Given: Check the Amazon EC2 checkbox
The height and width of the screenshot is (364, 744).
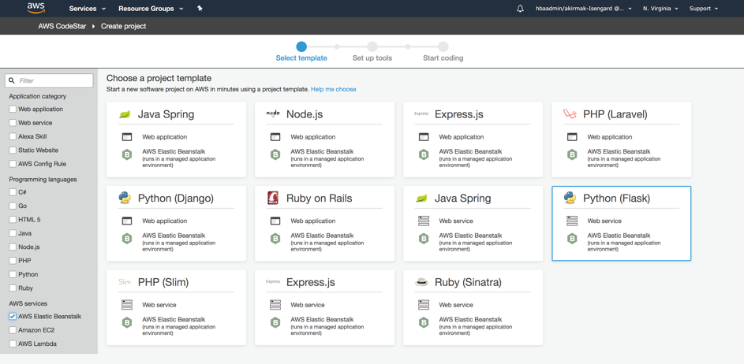Looking at the screenshot, I should pos(13,330).
